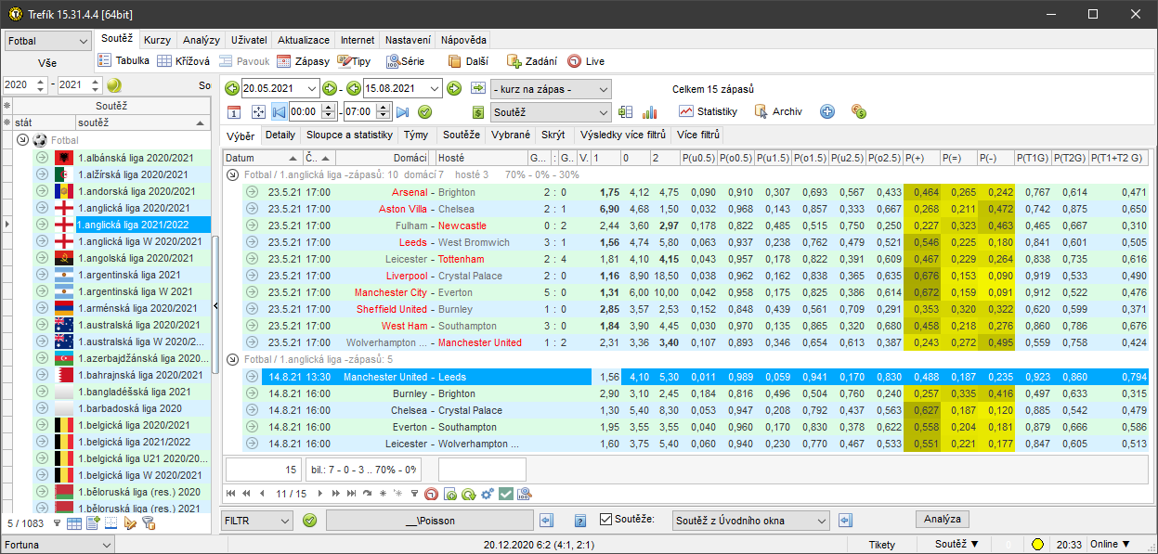Open the end date 15.08.2021 dropdown

(435, 88)
